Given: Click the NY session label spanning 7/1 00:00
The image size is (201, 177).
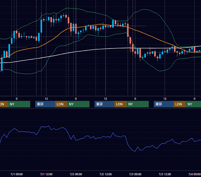Looking at the screenshot, I should pos(19,104).
